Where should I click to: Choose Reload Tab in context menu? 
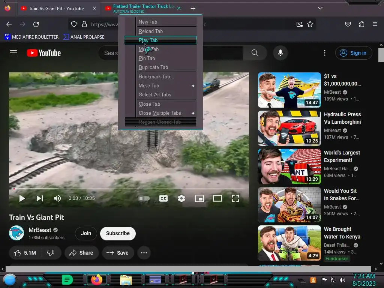coord(160,31)
